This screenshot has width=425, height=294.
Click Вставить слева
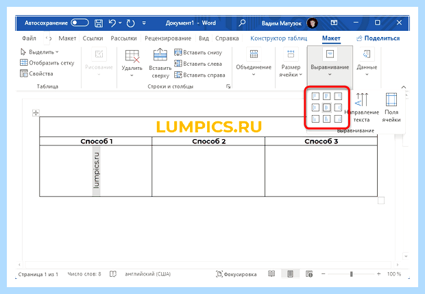(198, 64)
